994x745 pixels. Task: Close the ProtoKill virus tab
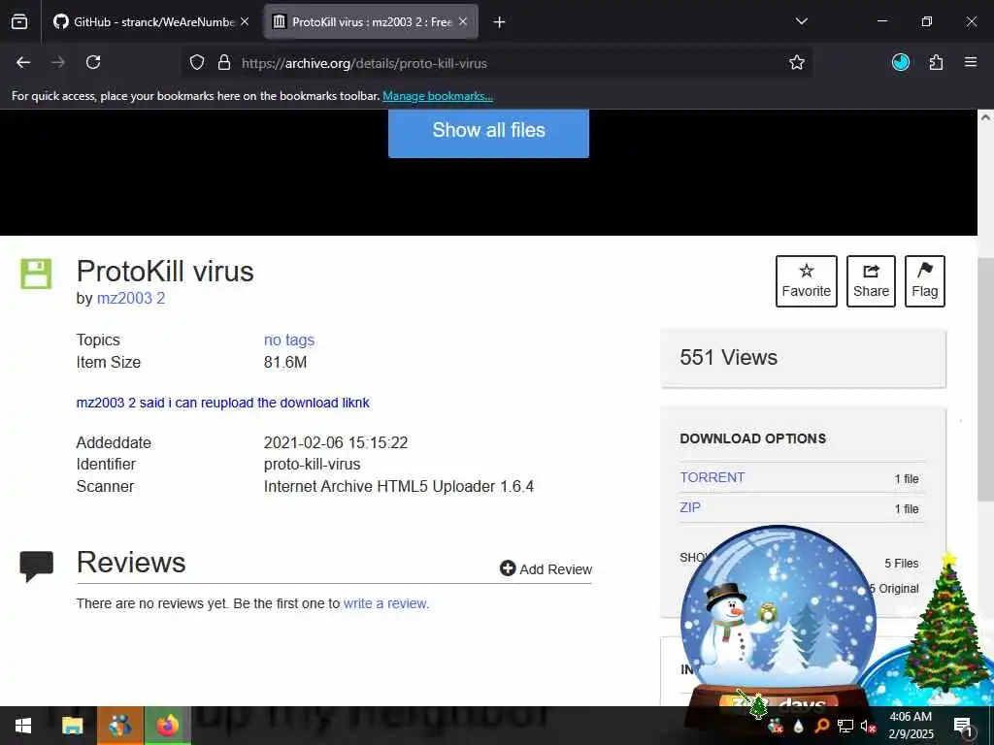pos(463,22)
